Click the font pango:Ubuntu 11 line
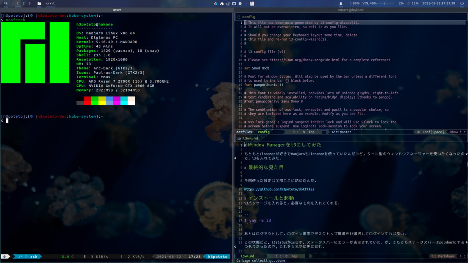 264,85
